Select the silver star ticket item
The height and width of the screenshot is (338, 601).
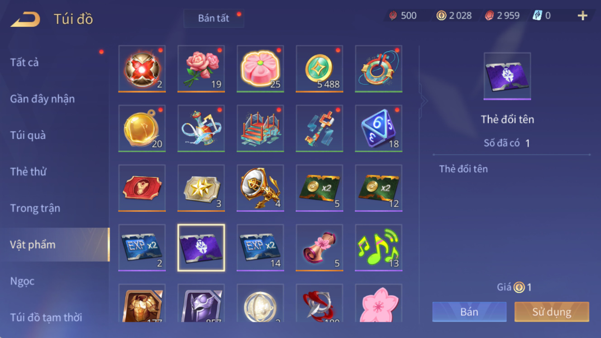(201, 188)
